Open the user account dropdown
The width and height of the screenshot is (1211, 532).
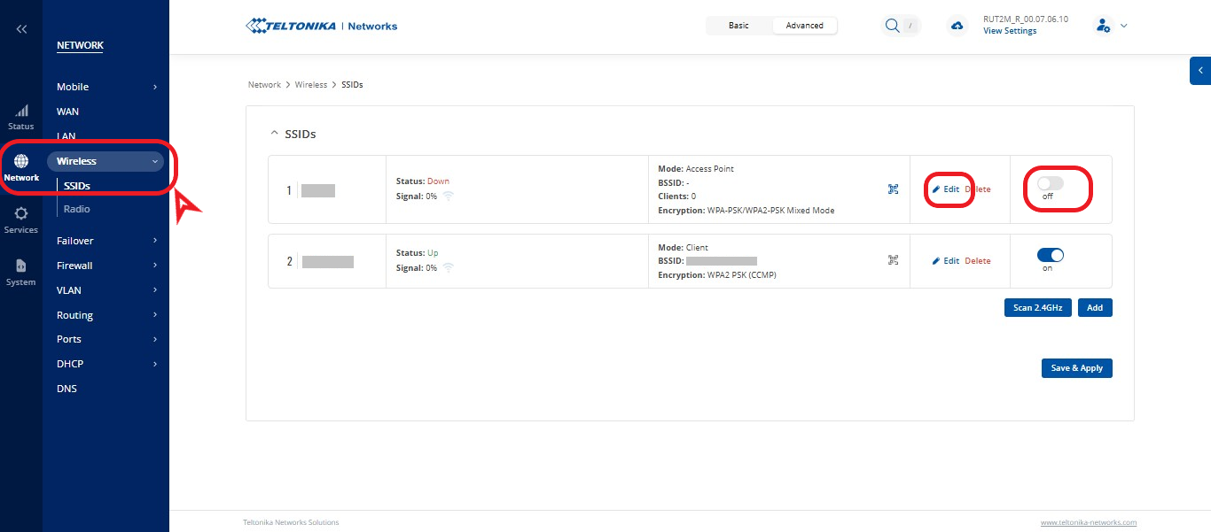(x=1111, y=26)
